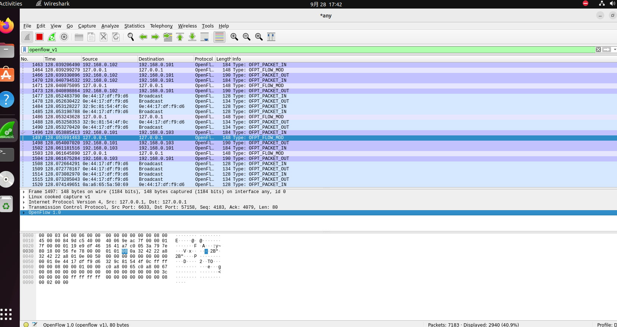The width and height of the screenshot is (617, 327).
Task: Jump to the last packet
Action: coord(192,37)
